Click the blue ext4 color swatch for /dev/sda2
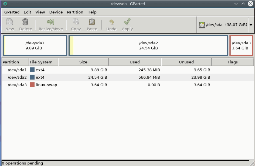The width and height of the screenshot is (255, 166). (32, 77)
